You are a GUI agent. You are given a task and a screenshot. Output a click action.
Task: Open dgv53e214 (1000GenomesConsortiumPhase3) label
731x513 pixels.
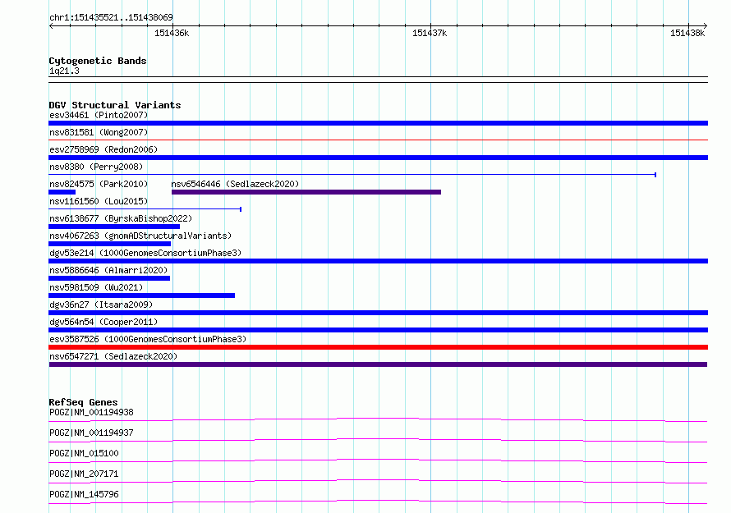coord(145,253)
